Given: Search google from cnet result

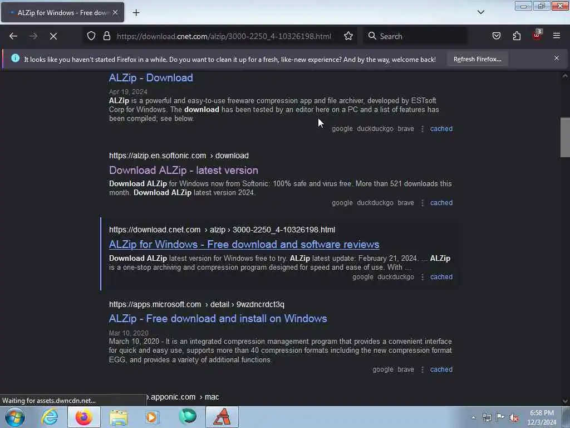Looking at the screenshot, I should coord(363,276).
